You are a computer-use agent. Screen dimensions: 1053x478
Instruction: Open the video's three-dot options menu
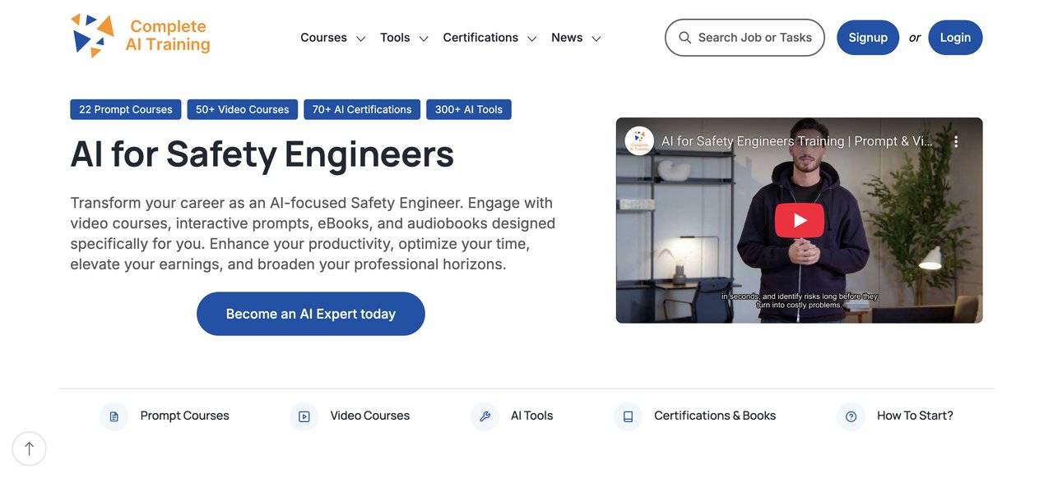coord(955,141)
